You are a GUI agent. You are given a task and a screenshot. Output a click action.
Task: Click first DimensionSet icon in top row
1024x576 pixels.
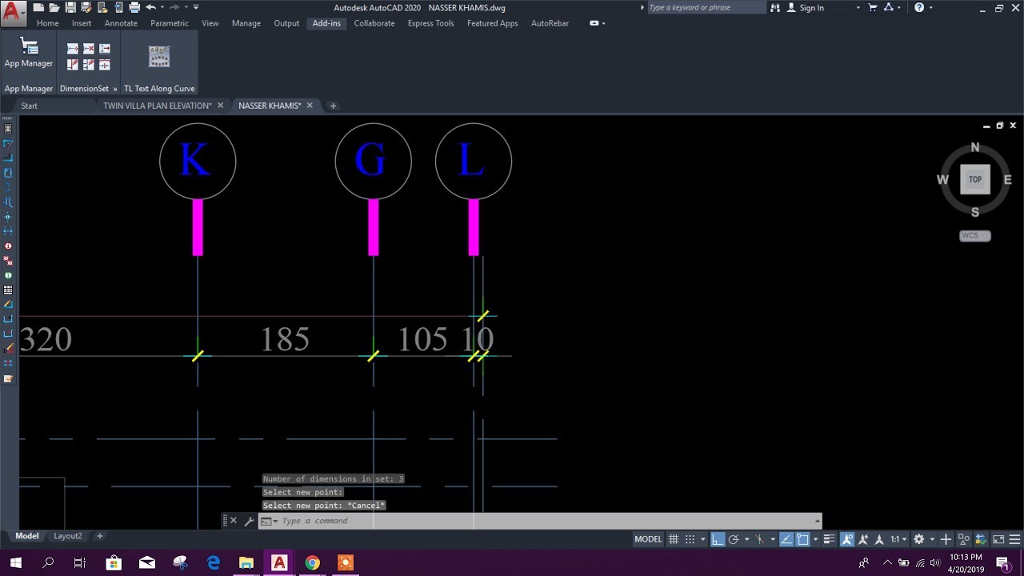coord(73,49)
